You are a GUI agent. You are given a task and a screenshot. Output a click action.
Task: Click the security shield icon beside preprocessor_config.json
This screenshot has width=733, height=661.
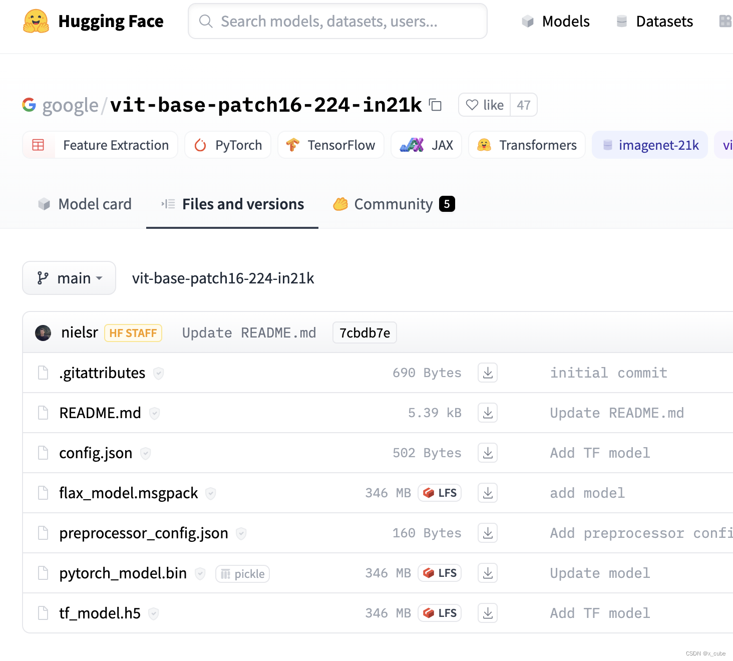click(x=241, y=533)
